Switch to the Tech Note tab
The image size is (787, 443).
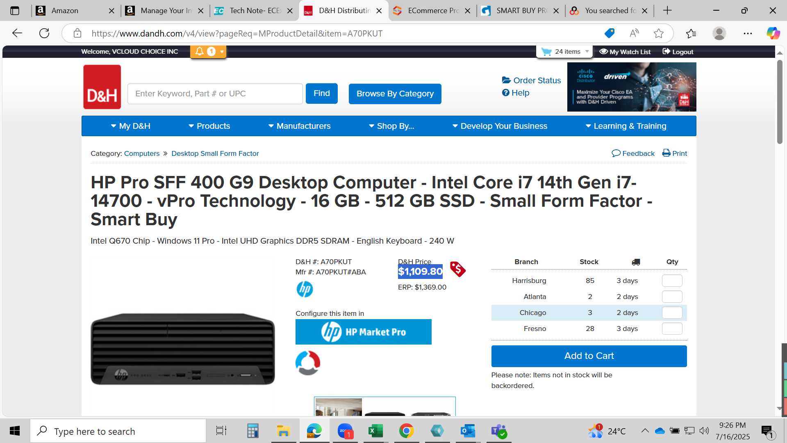pos(254,11)
